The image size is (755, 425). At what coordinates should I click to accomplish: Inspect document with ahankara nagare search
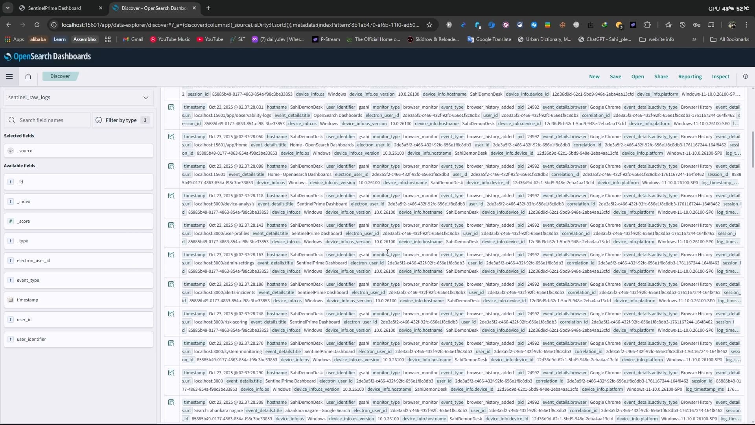coord(171,403)
